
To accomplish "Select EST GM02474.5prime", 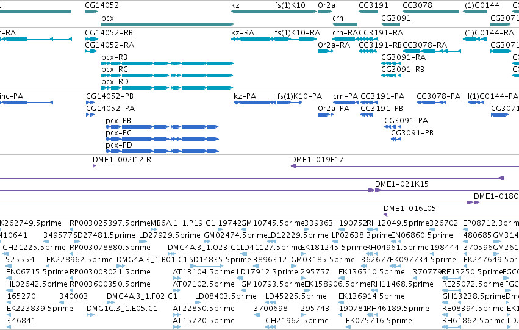I will coord(235,235).
